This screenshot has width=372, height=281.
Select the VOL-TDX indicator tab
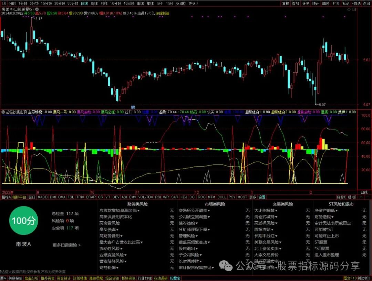[145, 197]
